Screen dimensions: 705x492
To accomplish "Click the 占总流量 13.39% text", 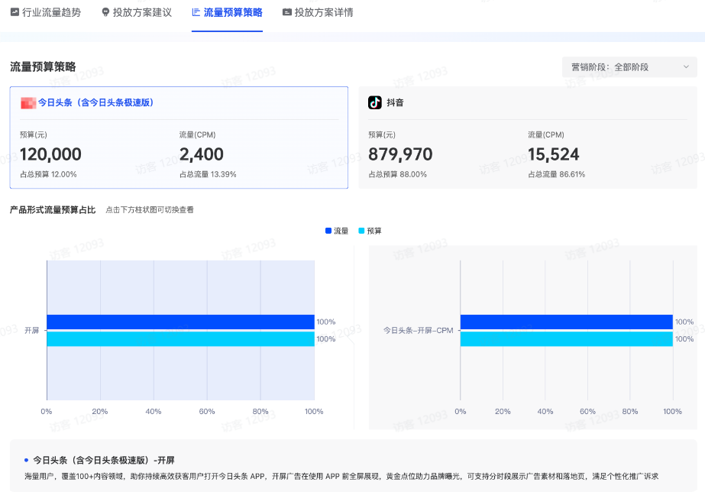I will [x=209, y=174].
